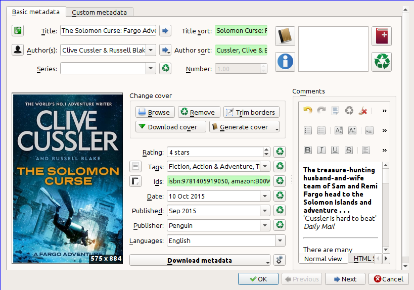Click Trim borders button
This screenshot has width=414, height=290.
[251, 112]
